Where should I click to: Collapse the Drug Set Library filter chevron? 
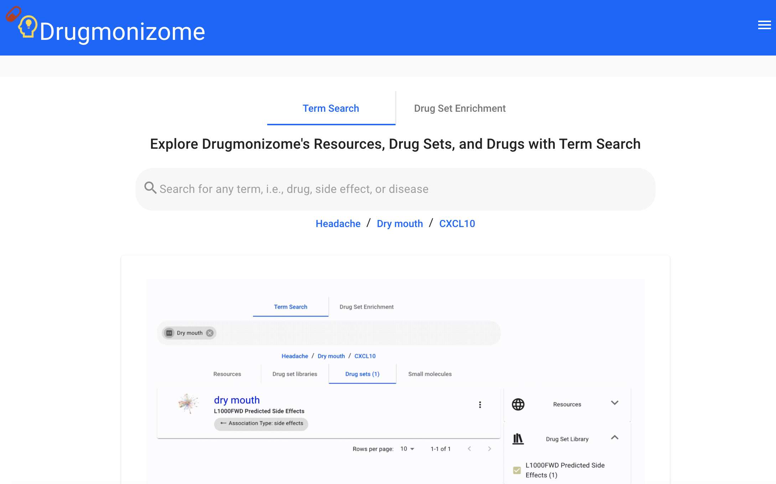615,437
